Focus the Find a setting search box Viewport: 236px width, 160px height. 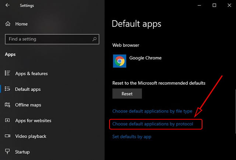click(x=52, y=39)
